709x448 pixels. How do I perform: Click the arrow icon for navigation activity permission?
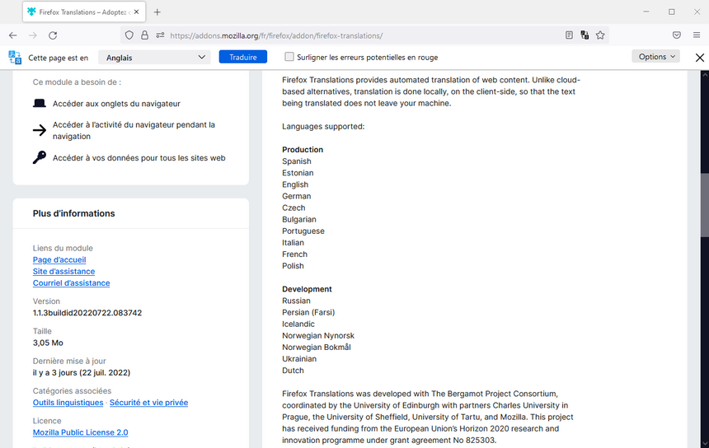pyautogui.click(x=40, y=130)
